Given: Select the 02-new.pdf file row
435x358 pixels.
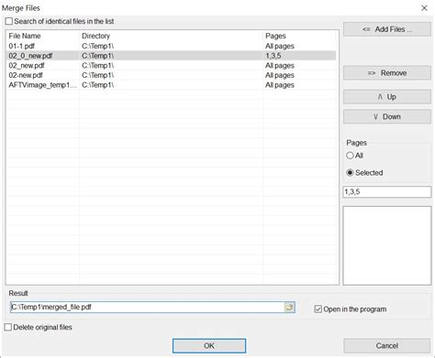Looking at the screenshot, I should click(x=172, y=75).
